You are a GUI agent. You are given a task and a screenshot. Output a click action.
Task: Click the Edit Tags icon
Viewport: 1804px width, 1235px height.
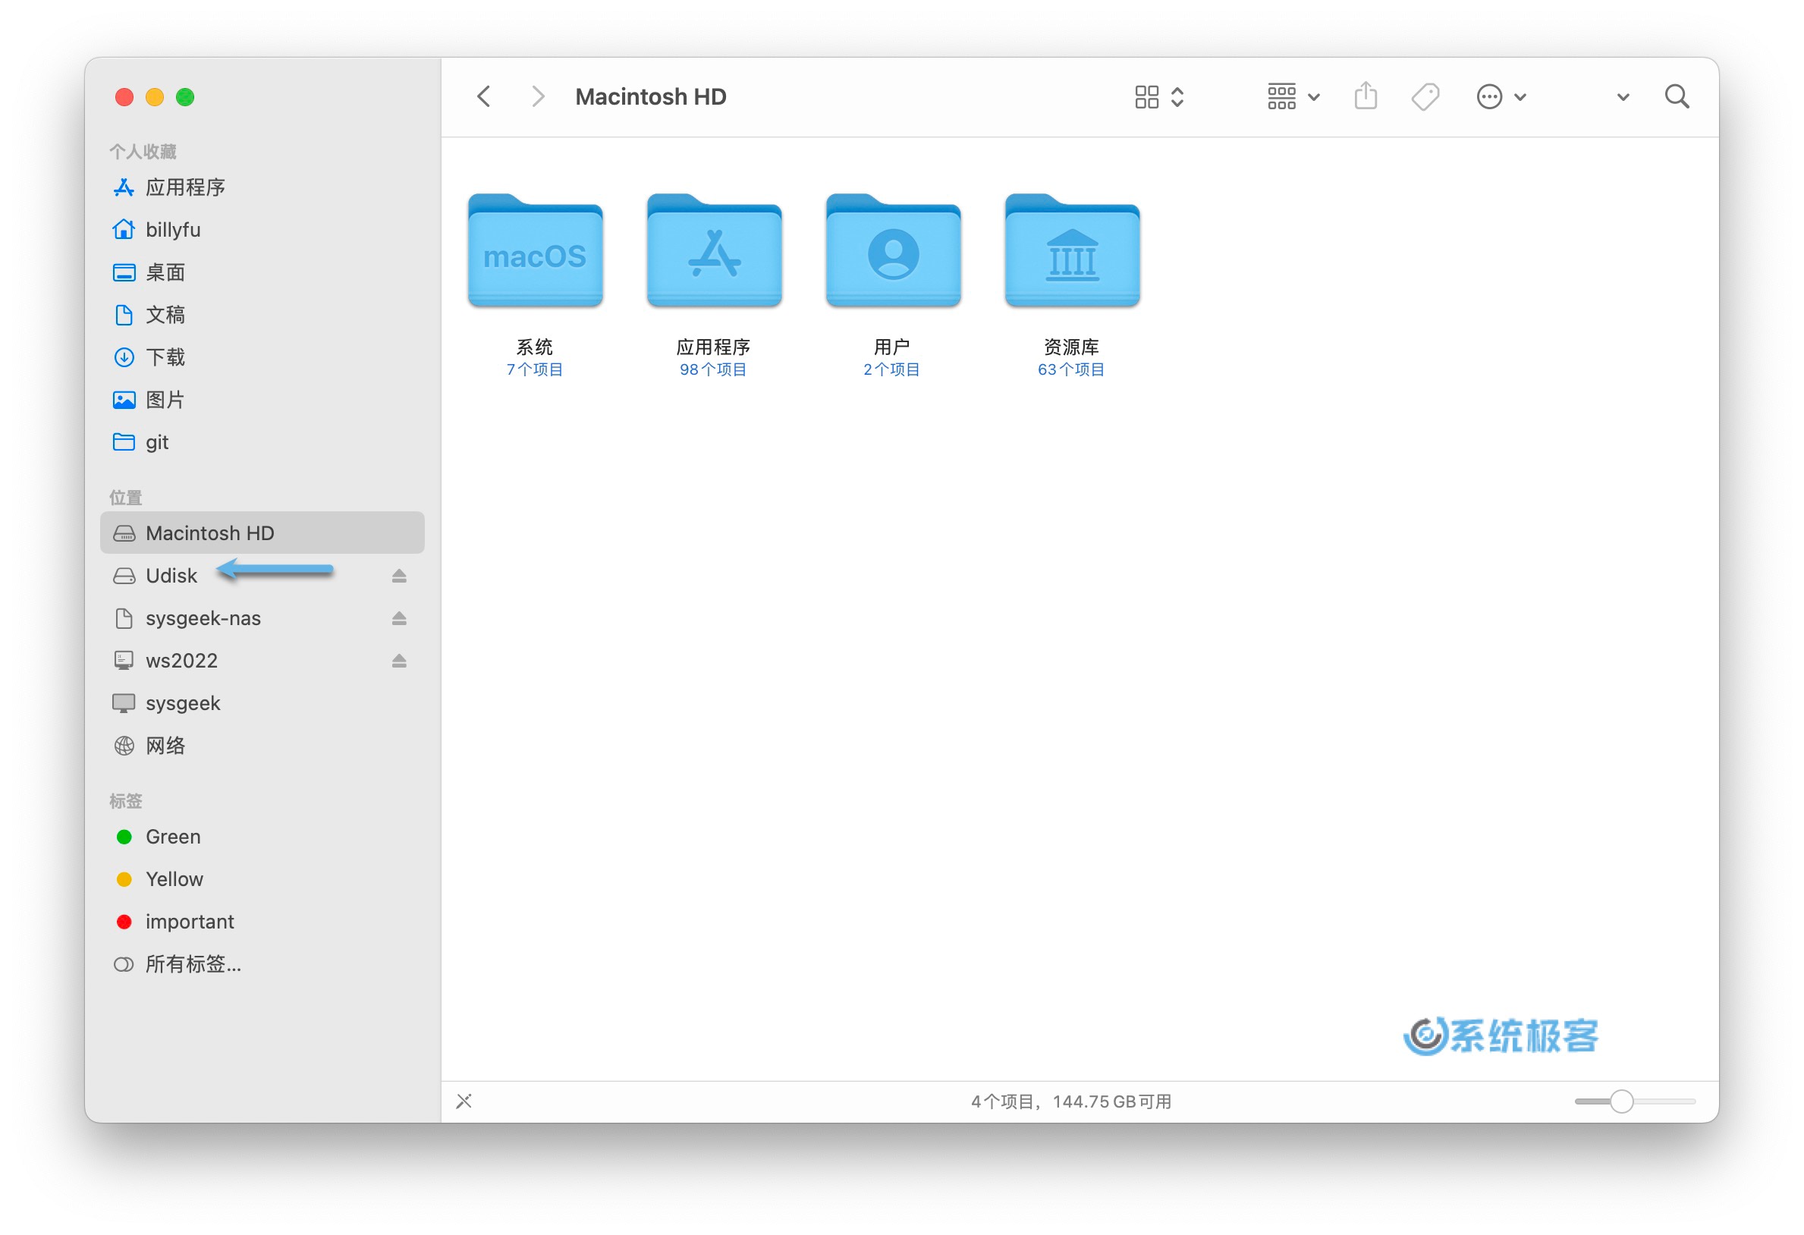[1425, 97]
